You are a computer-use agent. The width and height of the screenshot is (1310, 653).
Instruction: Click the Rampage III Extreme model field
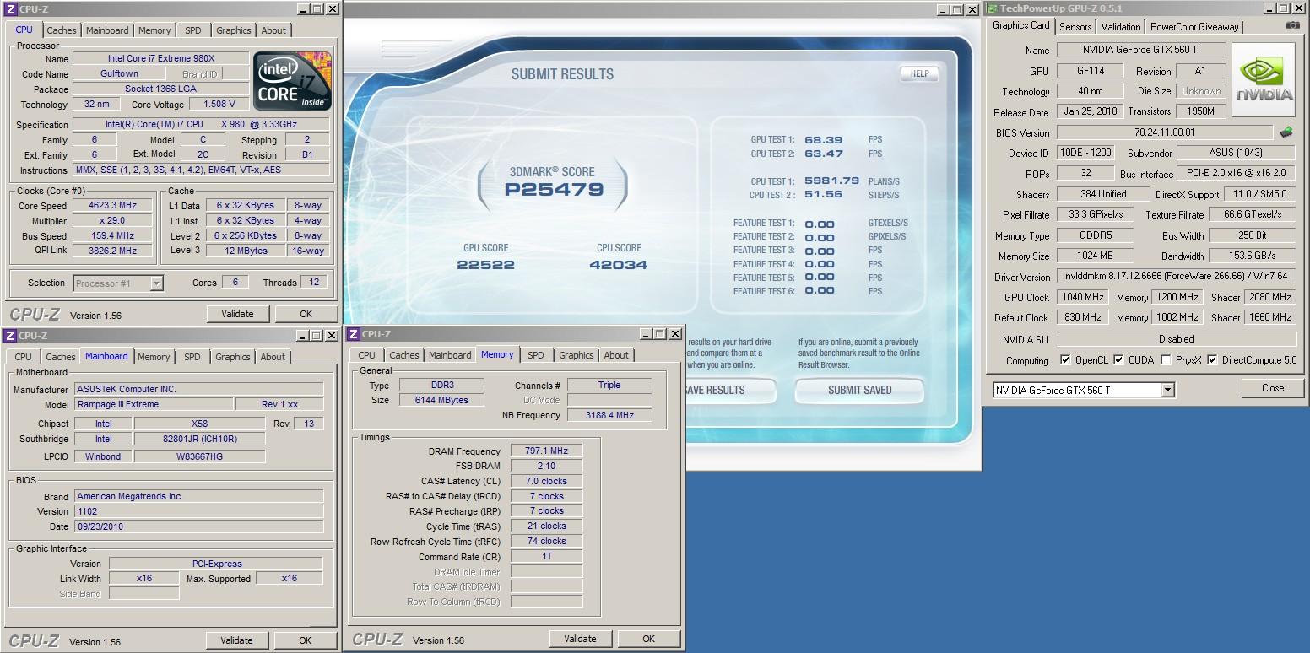tap(153, 404)
